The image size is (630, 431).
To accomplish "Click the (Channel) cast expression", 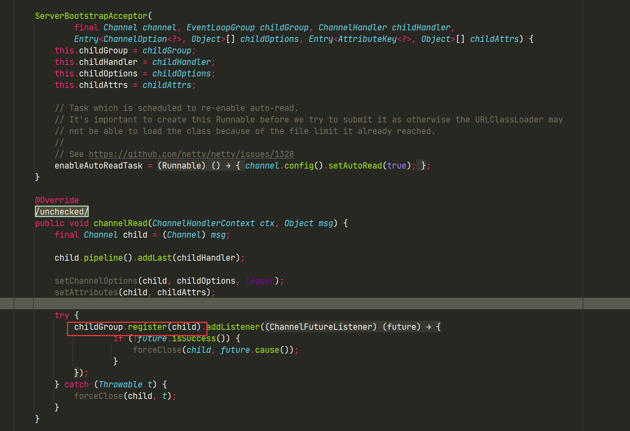I will pyautogui.click(x=184, y=235).
